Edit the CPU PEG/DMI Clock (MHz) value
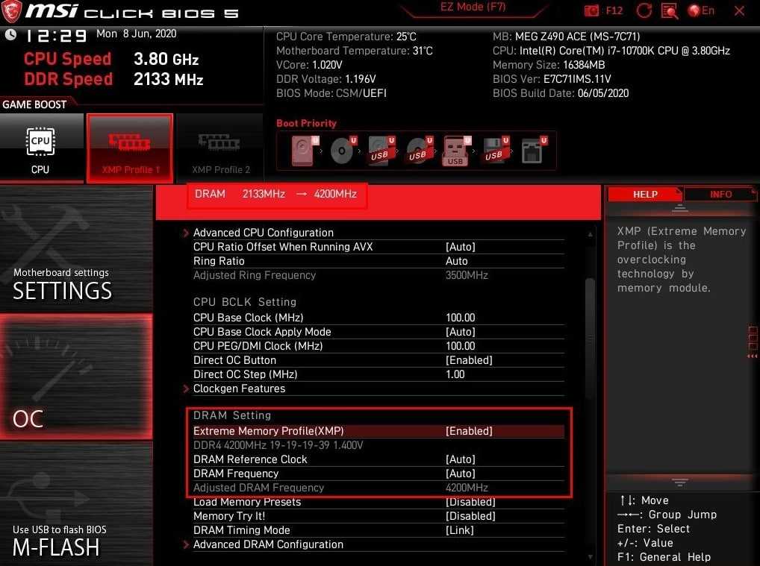Image resolution: width=760 pixels, height=566 pixels. click(x=460, y=346)
